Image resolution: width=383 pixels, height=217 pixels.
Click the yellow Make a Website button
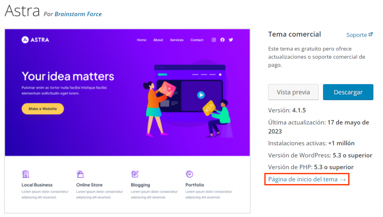click(x=42, y=109)
